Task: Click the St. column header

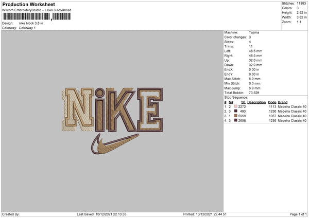Action: [x=244, y=102]
